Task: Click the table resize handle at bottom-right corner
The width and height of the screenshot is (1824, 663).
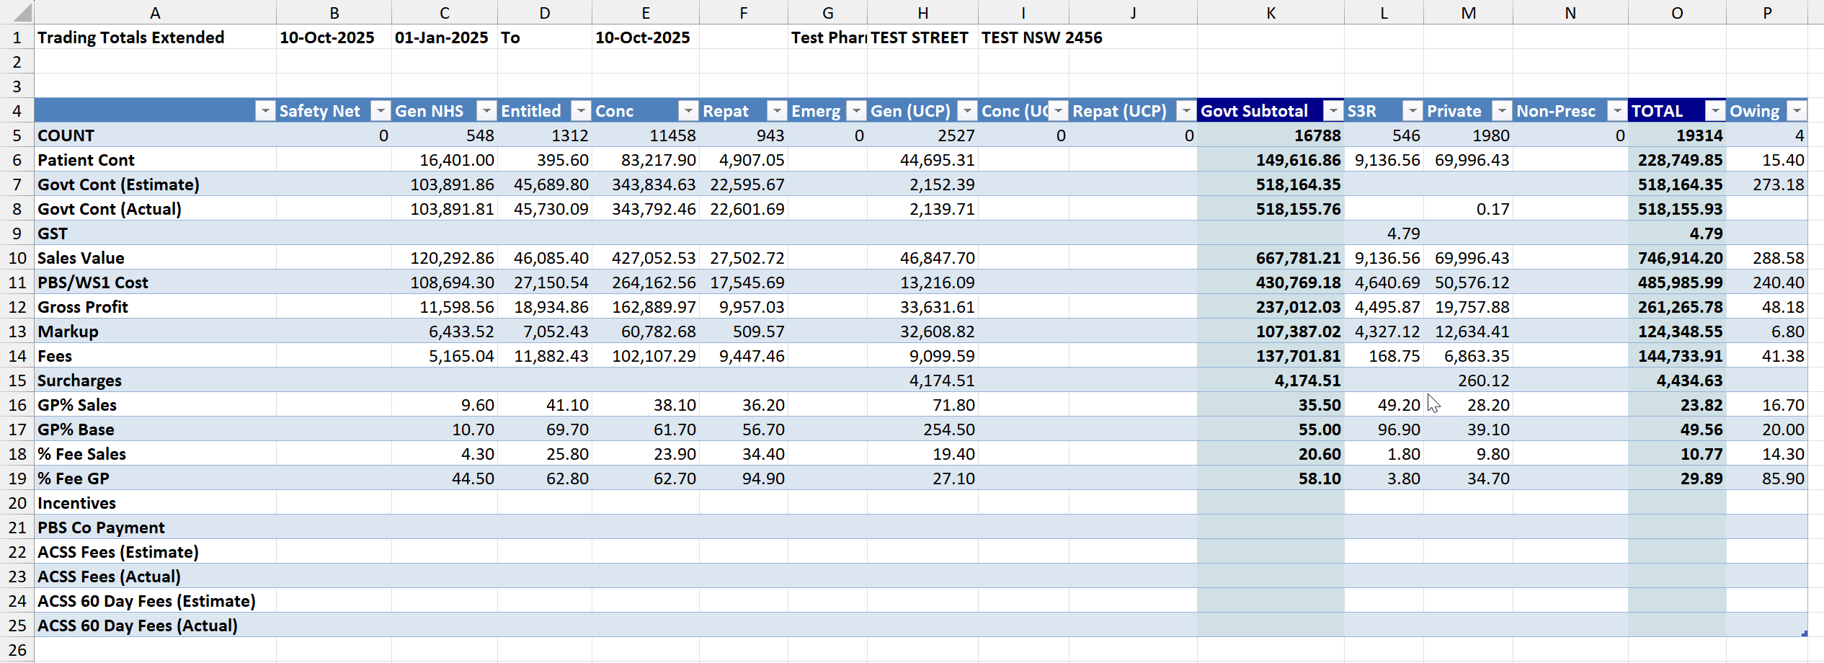Action: 1804,633
